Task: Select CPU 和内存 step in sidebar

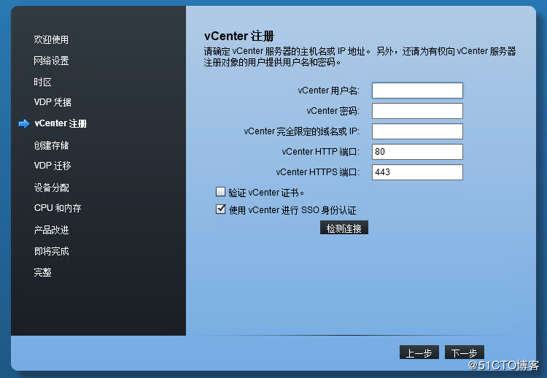Action: pos(58,208)
